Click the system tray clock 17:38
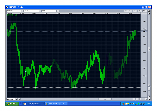The height and width of the screenshot is (111, 157). (148, 104)
